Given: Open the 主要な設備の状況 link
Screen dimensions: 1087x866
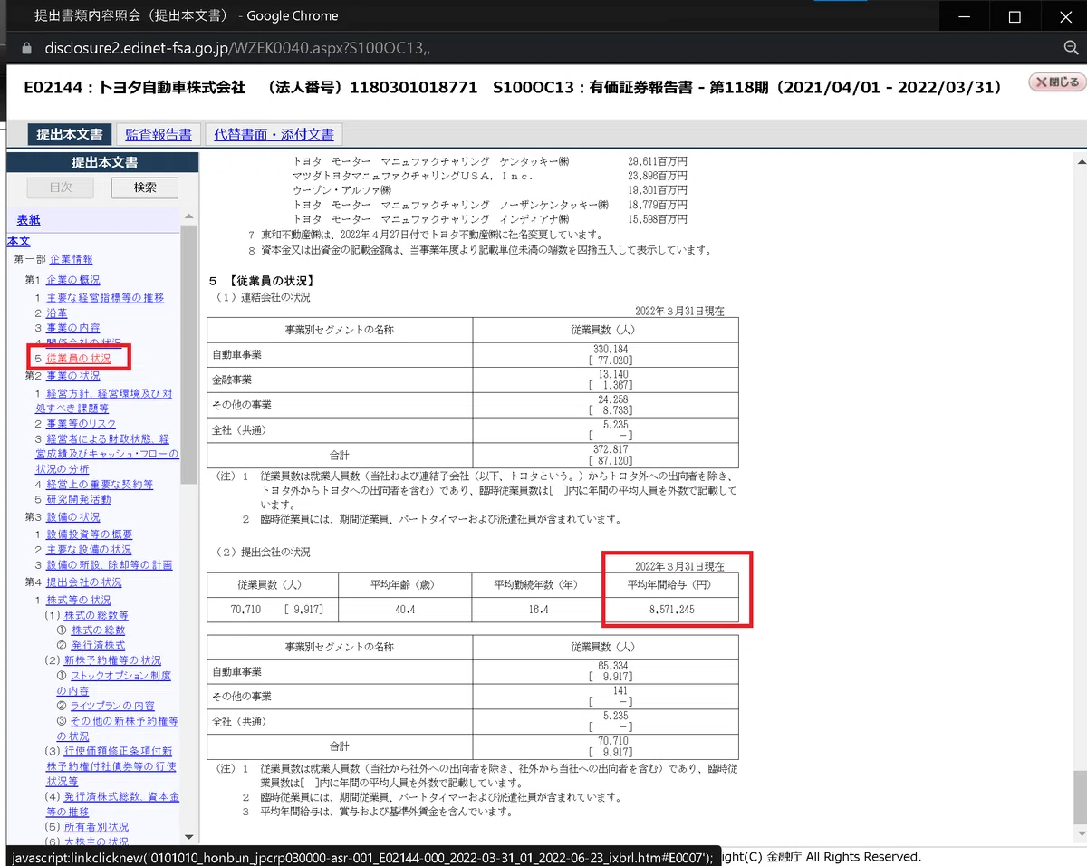Looking at the screenshot, I should (89, 550).
